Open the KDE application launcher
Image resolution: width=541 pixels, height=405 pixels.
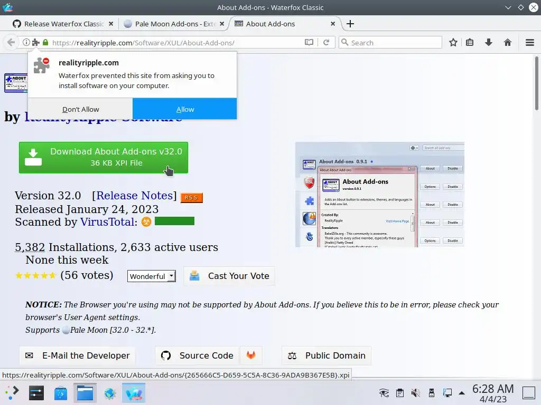12,393
